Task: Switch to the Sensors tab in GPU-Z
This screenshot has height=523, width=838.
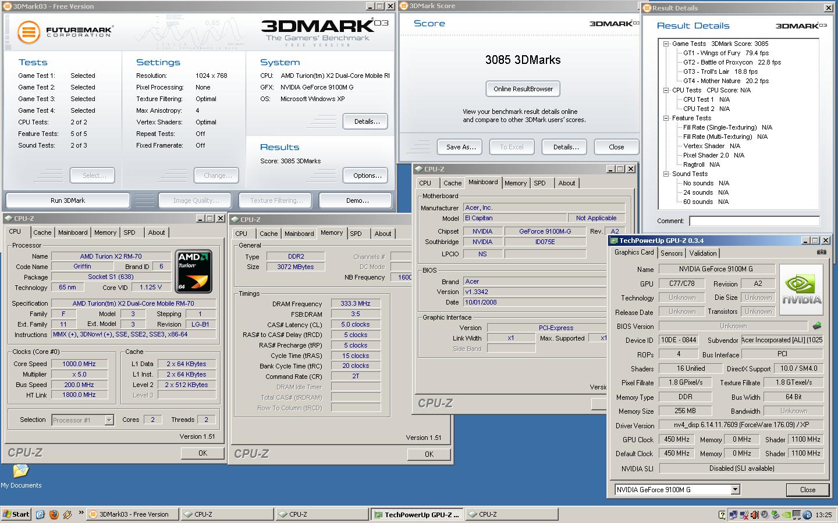Action: pyautogui.click(x=672, y=253)
